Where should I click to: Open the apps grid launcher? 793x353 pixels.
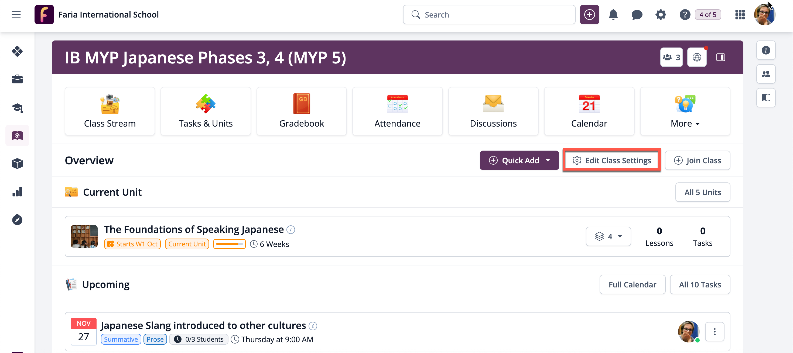tap(740, 15)
